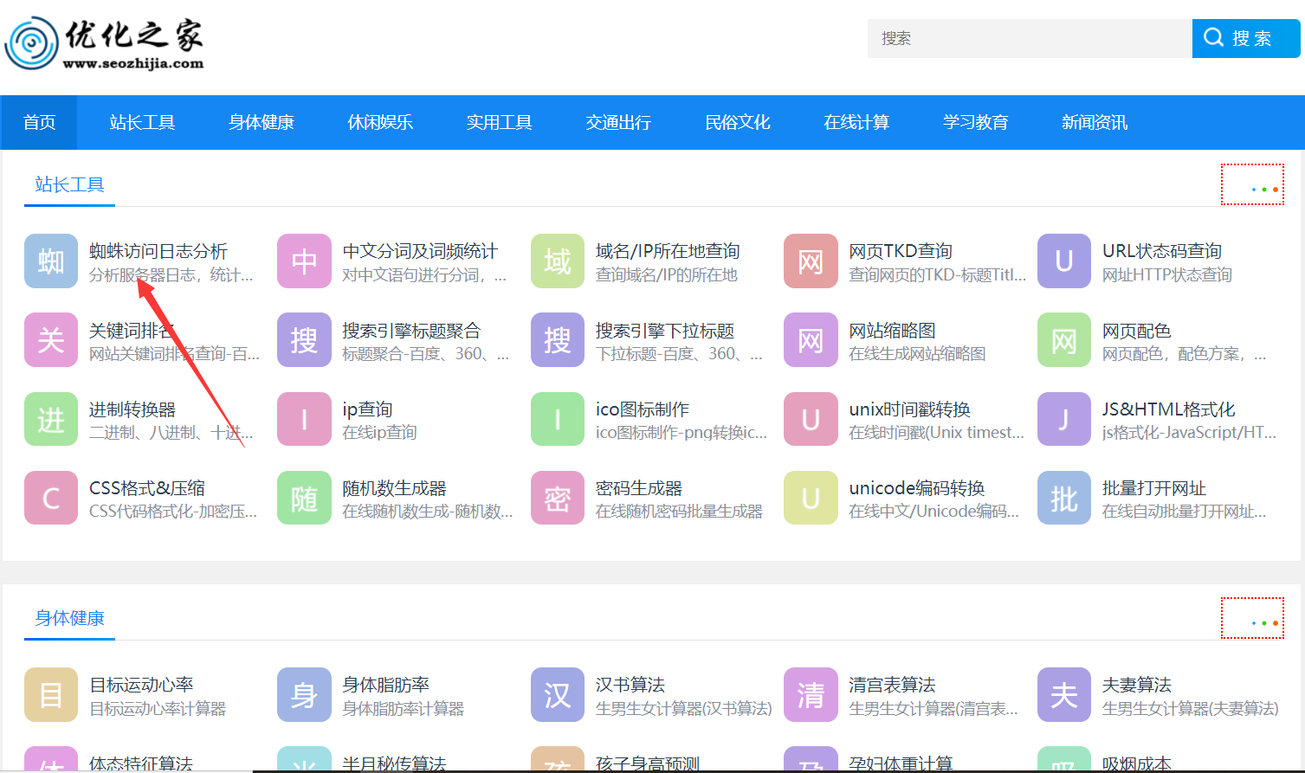This screenshot has width=1305, height=773.
Task: Click the 蜘蛛访问日志分析 tool icon
Action: [51, 261]
